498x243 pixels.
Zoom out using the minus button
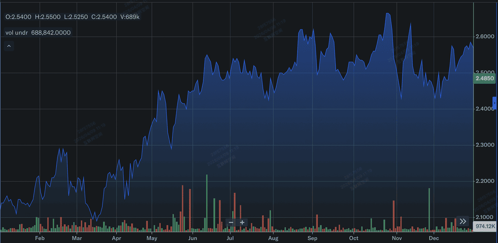point(231,222)
